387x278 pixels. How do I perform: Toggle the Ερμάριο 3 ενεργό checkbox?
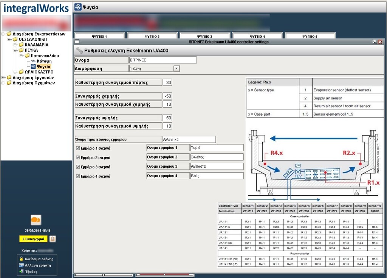(x=78, y=167)
